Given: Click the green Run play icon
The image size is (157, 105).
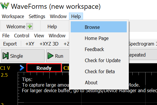Looking at the screenshot, I should [50, 56].
